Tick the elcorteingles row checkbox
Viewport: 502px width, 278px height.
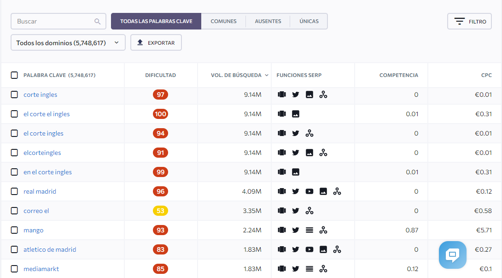[x=14, y=153]
